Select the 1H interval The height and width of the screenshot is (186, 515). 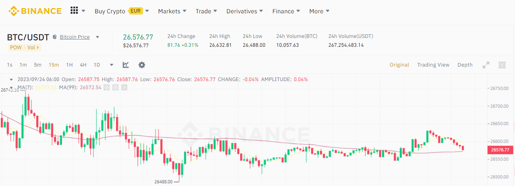click(69, 65)
